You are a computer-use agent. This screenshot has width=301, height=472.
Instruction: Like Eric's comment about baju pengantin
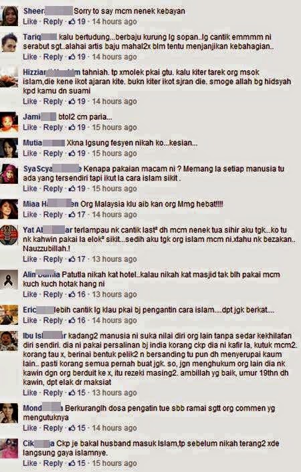click(30, 321)
